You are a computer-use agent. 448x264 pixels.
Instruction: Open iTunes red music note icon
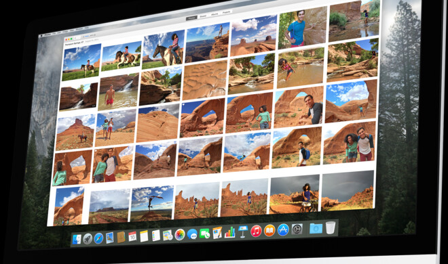coord(256,231)
